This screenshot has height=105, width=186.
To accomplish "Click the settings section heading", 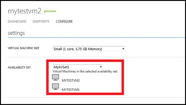I will (16, 33).
